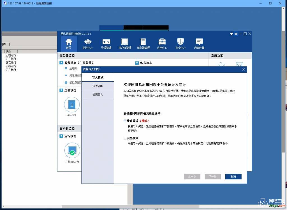
Task: Select the 快速模式 radio button
Action: pyautogui.click(x=125, y=121)
